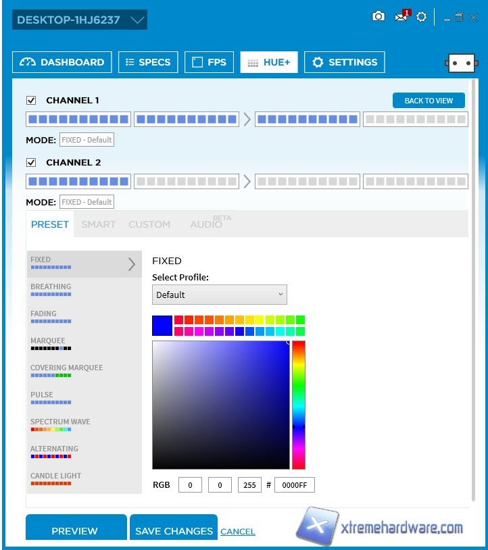This screenshot has height=550, width=488.
Task: Click the arrow next to FIXED preset
Action: (132, 264)
